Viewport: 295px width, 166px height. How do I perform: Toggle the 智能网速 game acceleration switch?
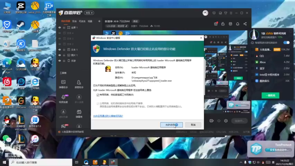287,42
